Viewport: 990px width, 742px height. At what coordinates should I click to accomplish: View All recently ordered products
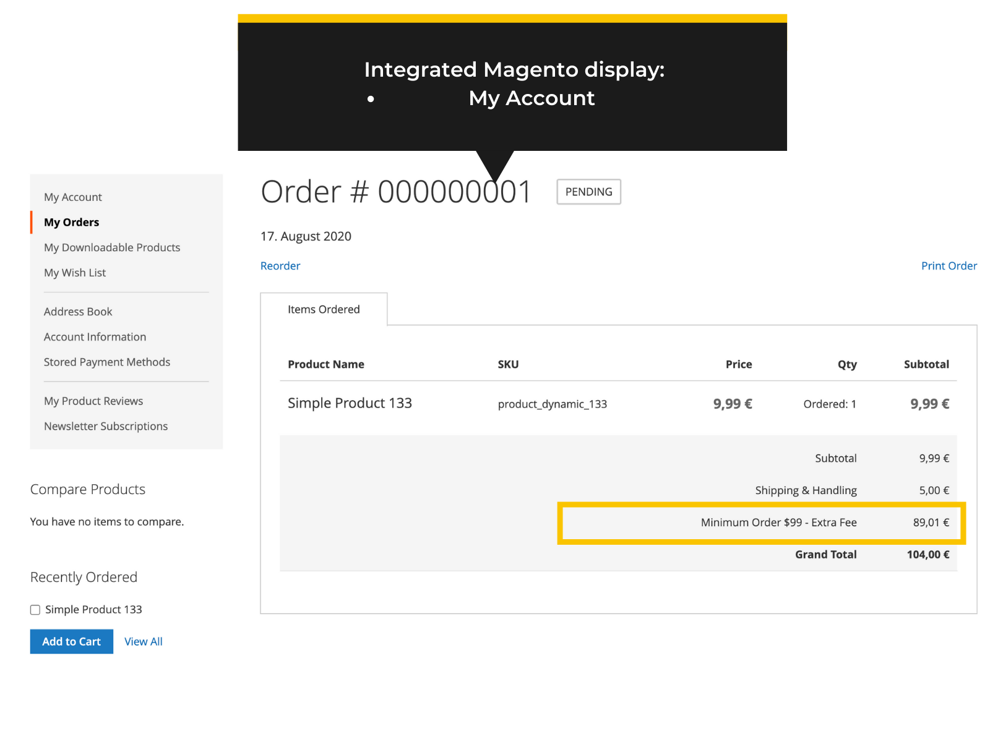coord(143,641)
